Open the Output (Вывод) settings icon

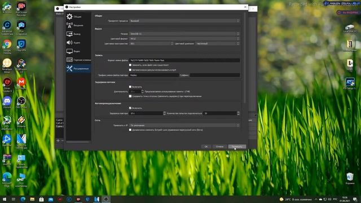[69, 34]
